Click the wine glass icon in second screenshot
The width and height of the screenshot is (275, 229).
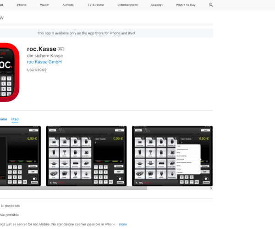65,153
